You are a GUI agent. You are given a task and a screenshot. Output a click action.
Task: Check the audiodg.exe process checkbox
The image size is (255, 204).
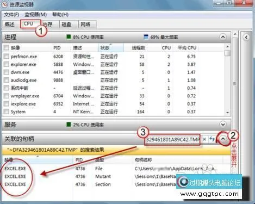7,80
